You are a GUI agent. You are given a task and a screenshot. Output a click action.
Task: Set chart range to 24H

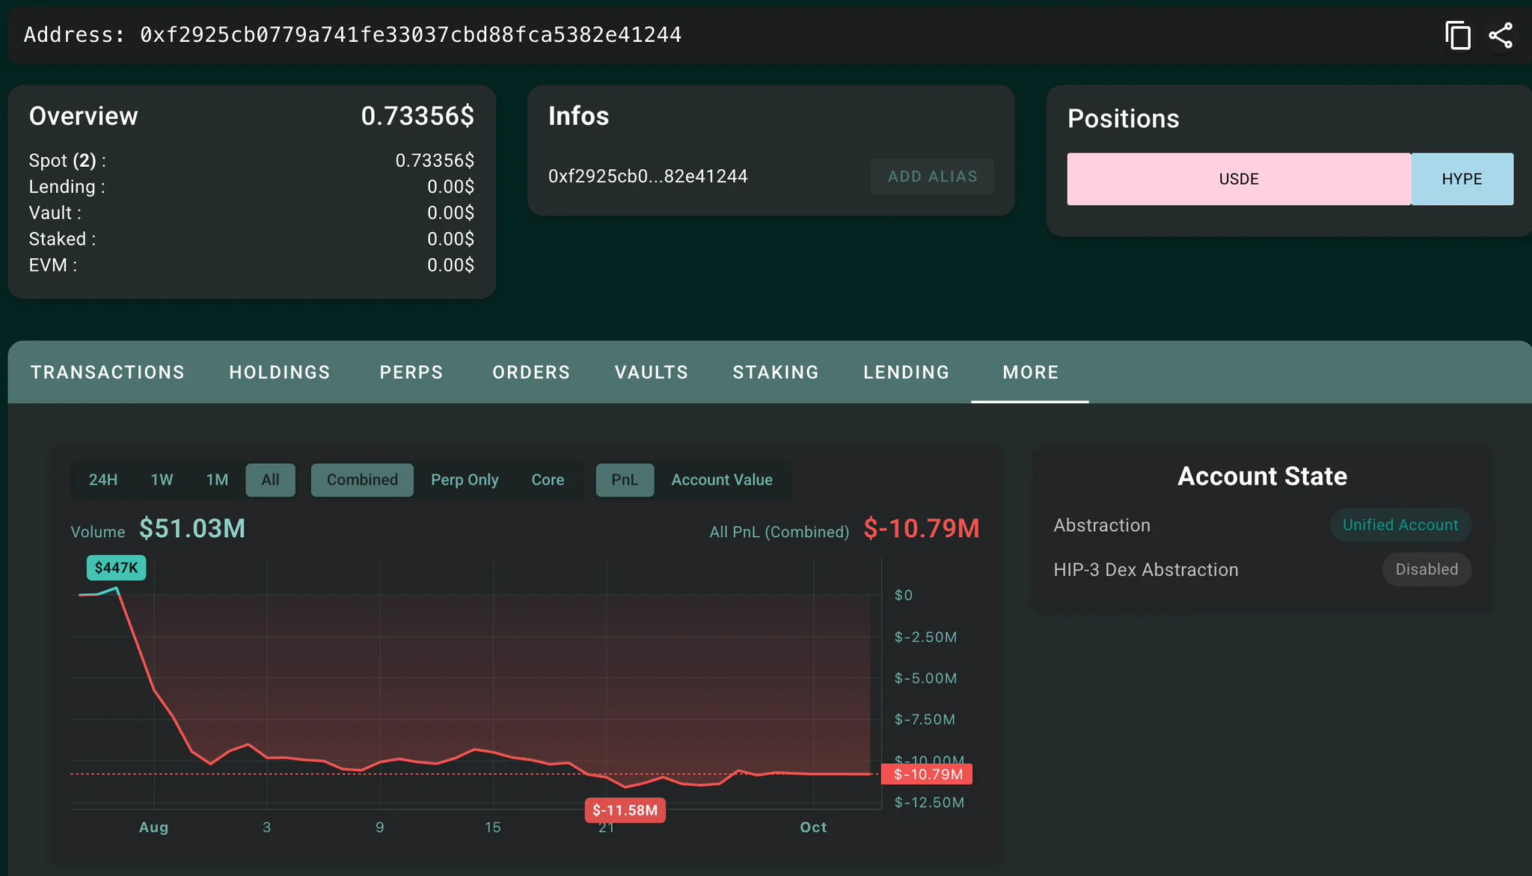point(103,480)
